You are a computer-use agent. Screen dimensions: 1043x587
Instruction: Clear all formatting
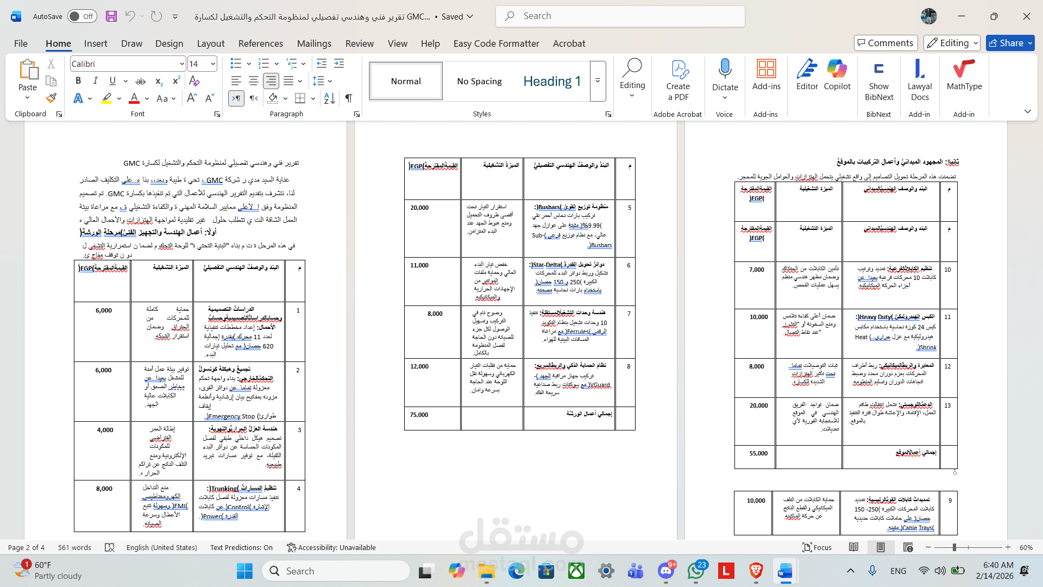click(194, 80)
